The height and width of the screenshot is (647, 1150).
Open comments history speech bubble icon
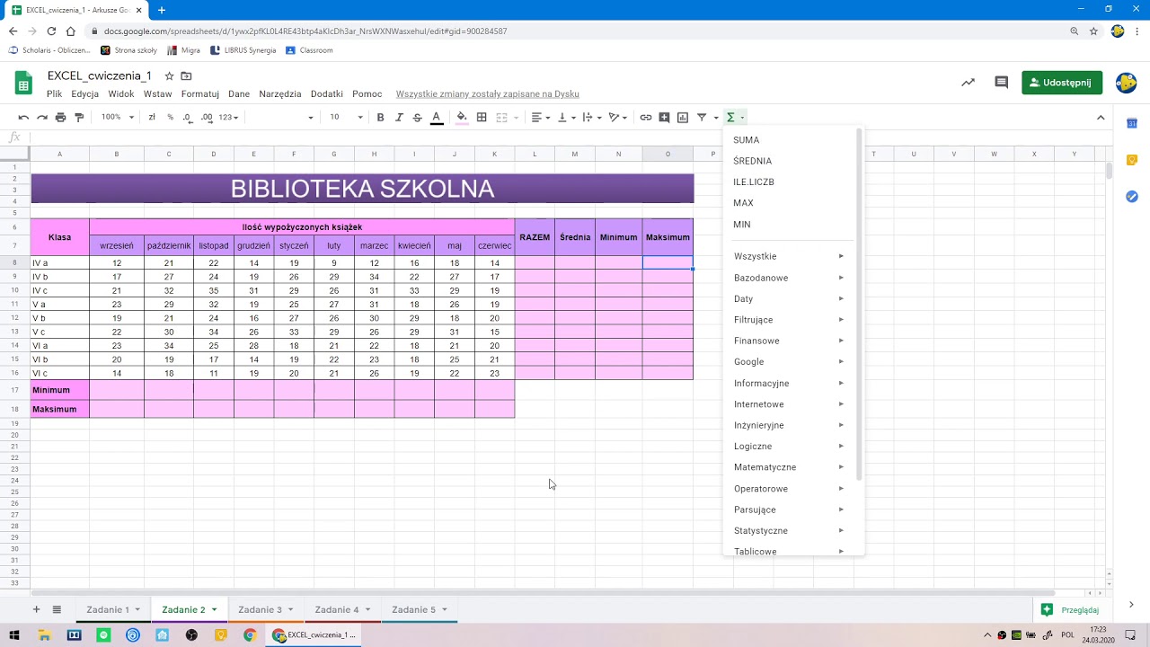(1001, 83)
